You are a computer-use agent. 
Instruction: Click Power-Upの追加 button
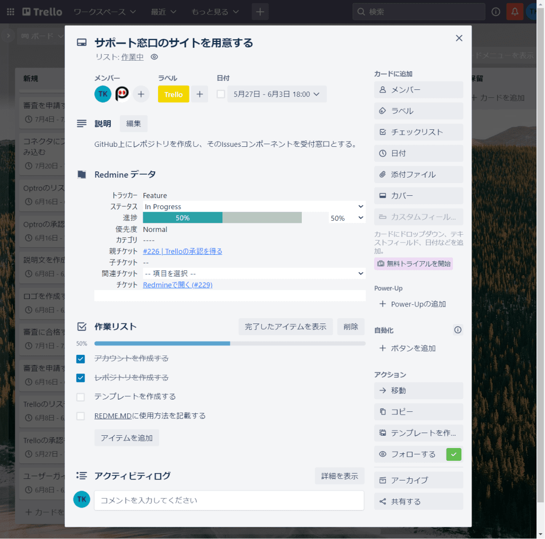(x=418, y=304)
